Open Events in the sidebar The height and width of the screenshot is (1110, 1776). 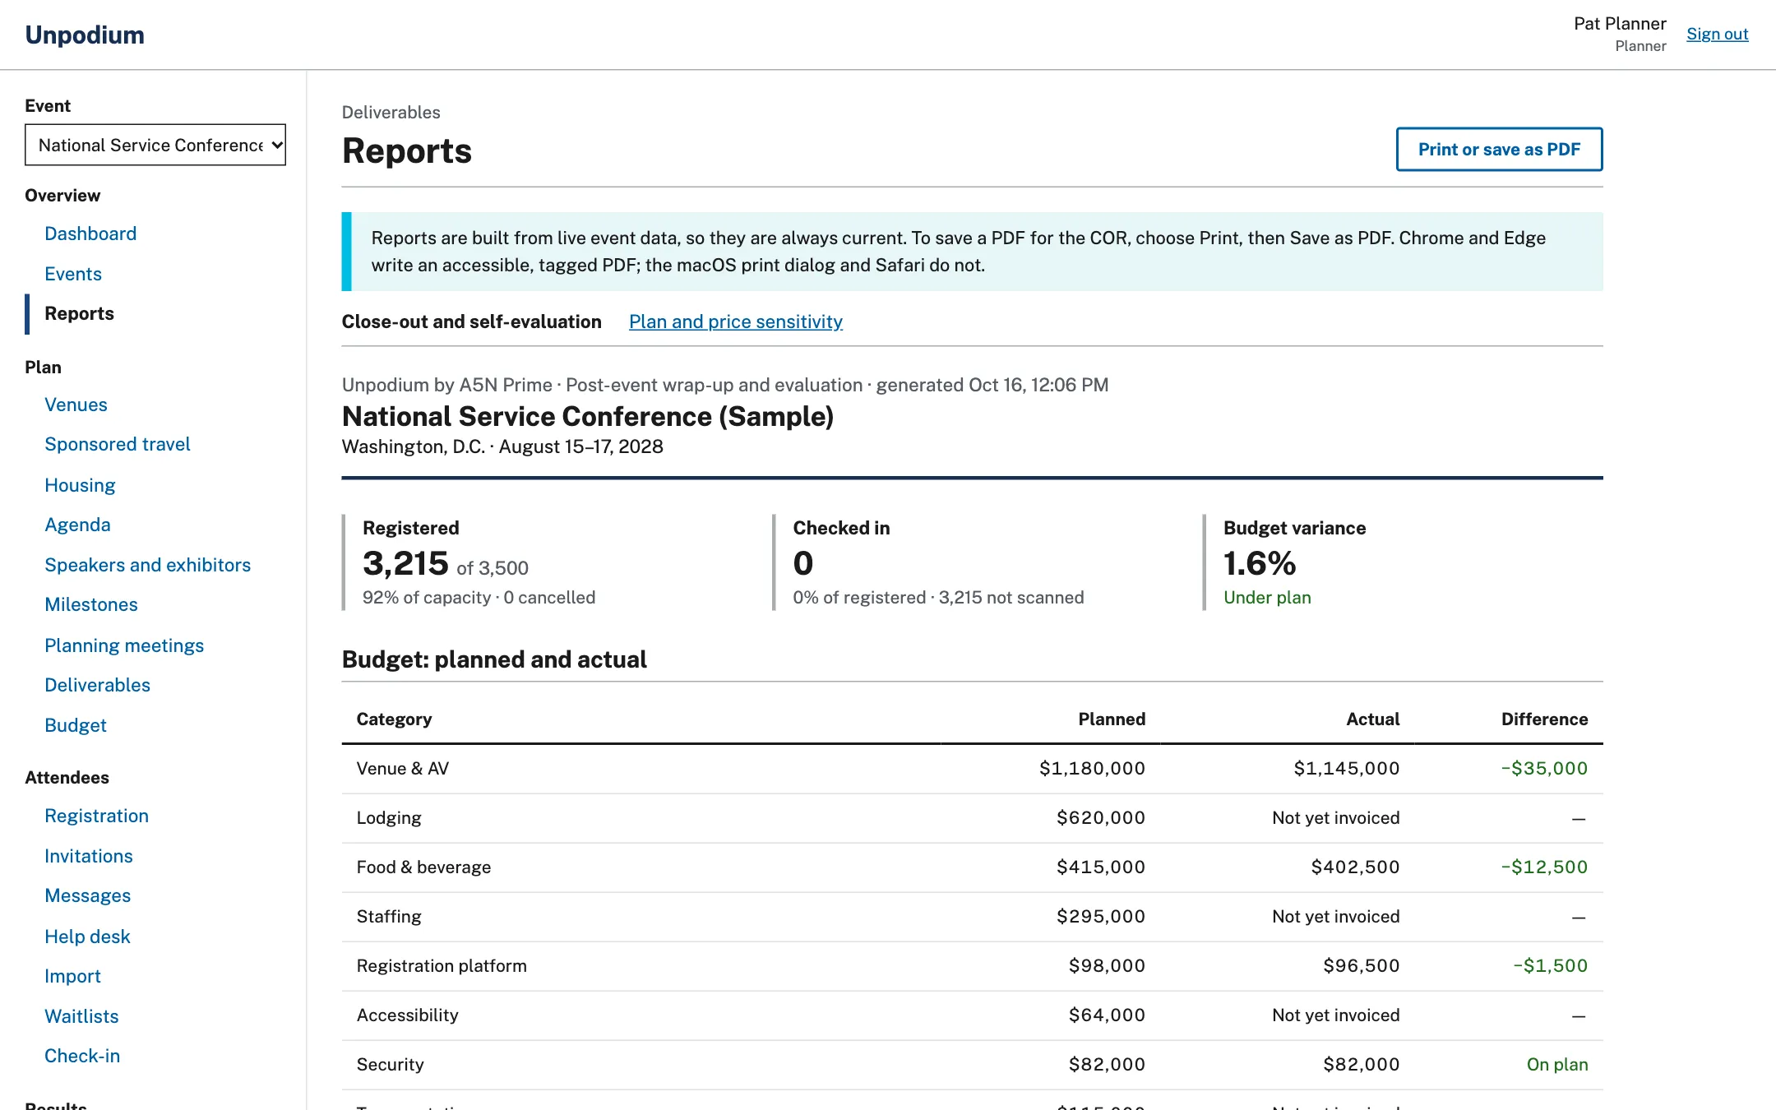tap(73, 274)
